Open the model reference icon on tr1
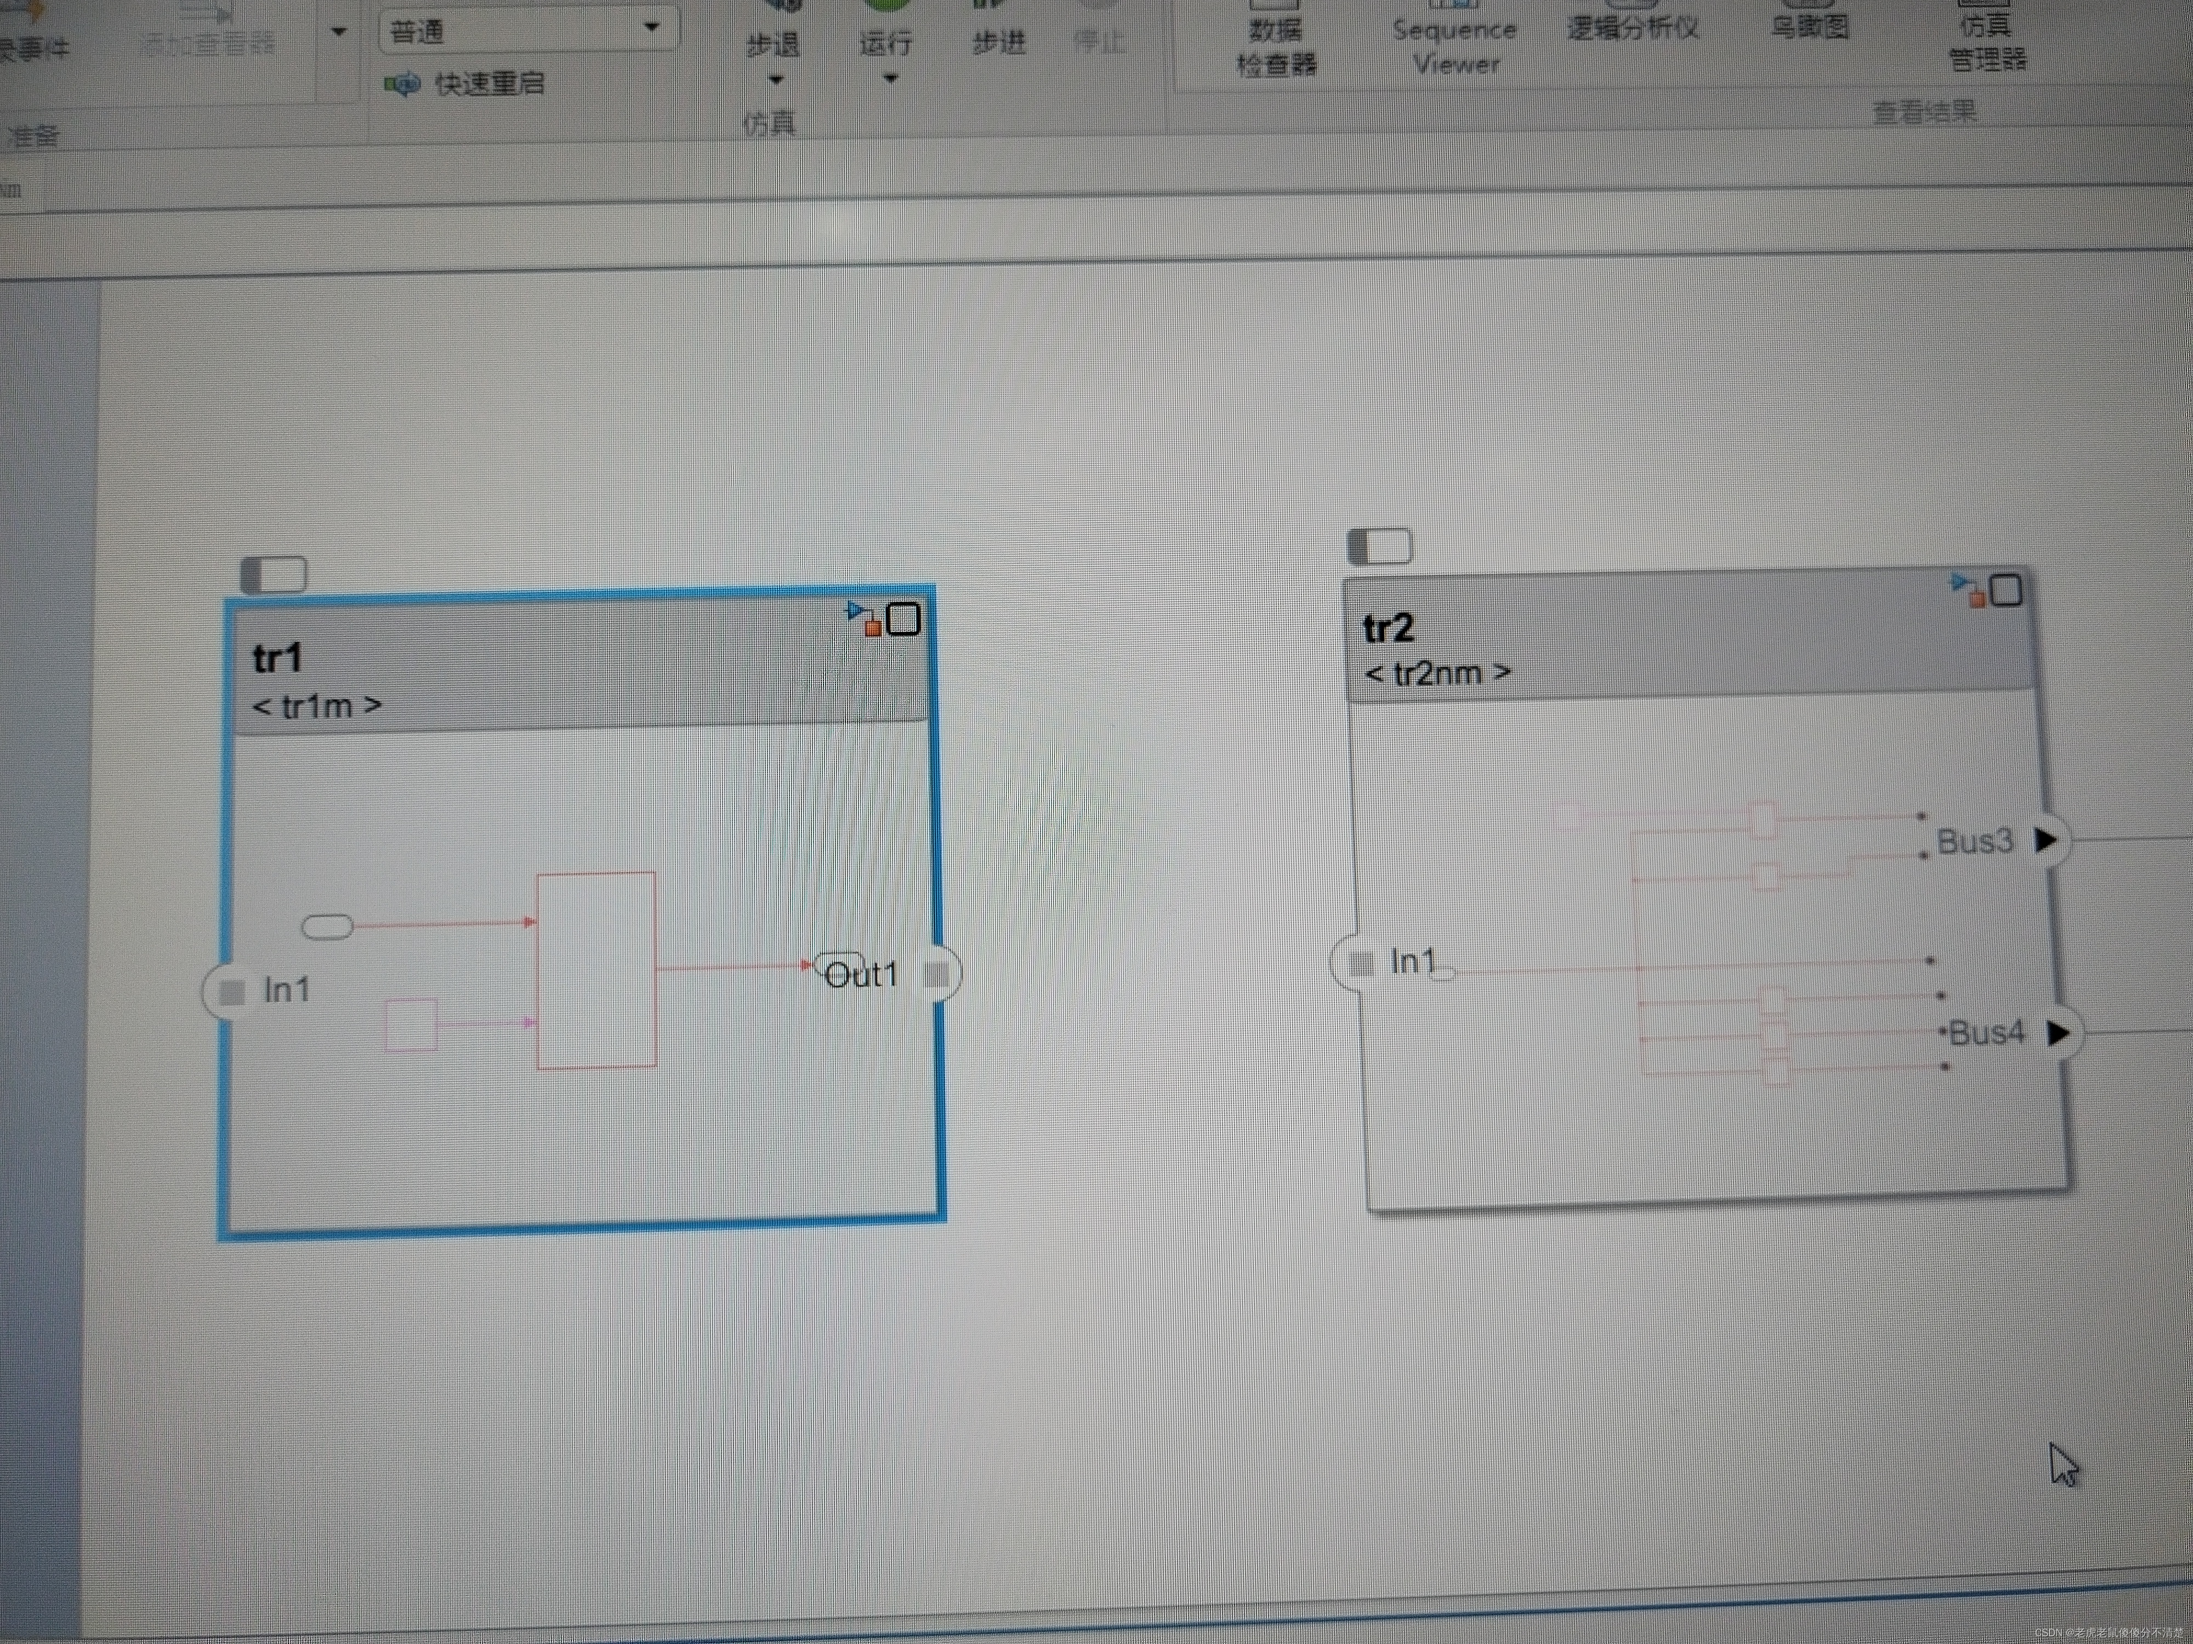The width and height of the screenshot is (2193, 1644). [x=862, y=619]
